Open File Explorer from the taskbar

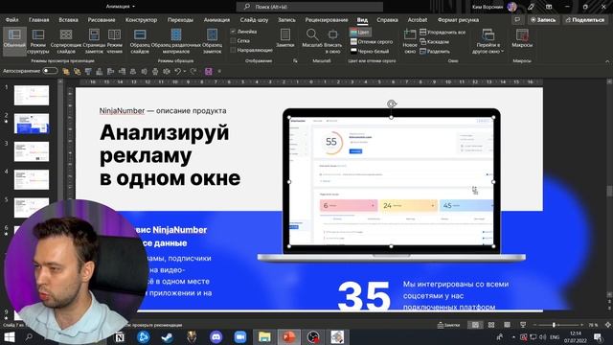click(264, 336)
